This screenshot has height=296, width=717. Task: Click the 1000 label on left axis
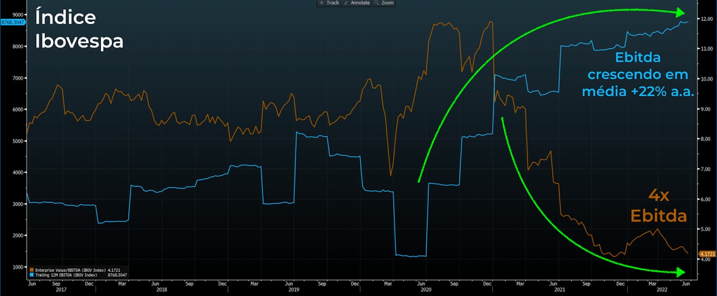[x=18, y=267]
